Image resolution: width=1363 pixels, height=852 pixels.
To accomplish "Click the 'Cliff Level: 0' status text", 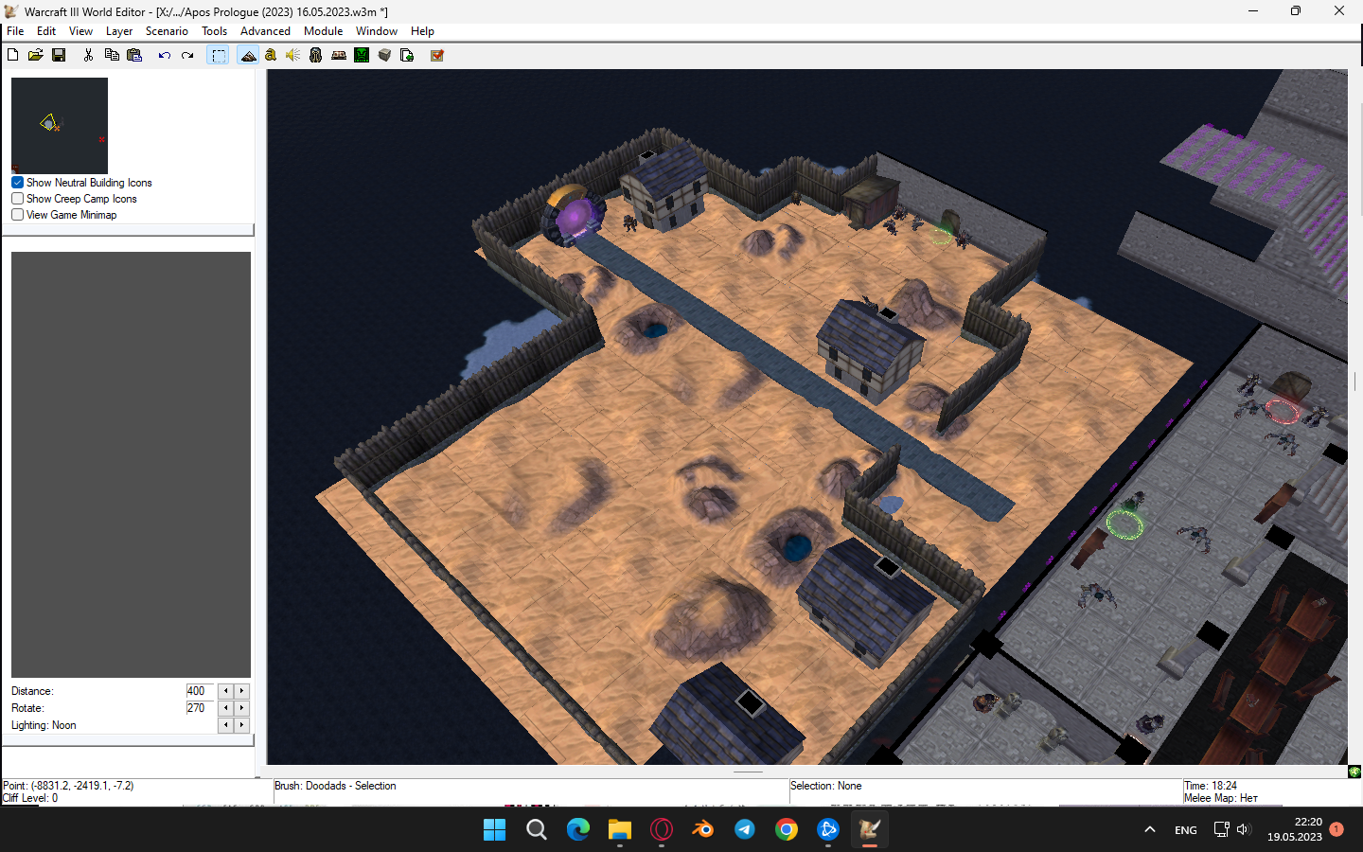I will point(30,798).
